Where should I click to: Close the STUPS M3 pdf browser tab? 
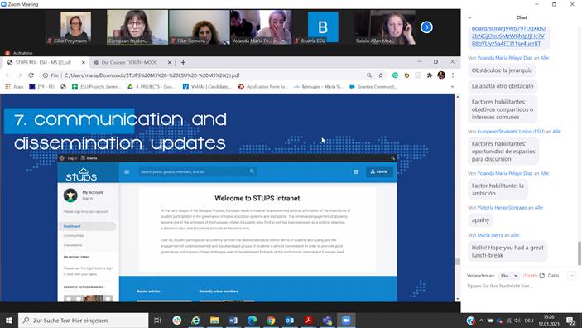pos(83,62)
